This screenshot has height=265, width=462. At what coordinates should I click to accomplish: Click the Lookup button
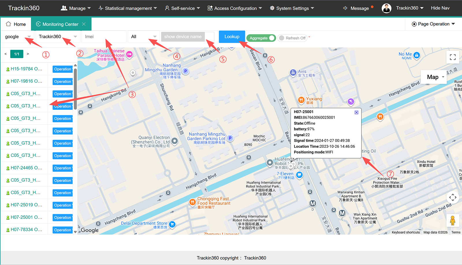(x=232, y=37)
